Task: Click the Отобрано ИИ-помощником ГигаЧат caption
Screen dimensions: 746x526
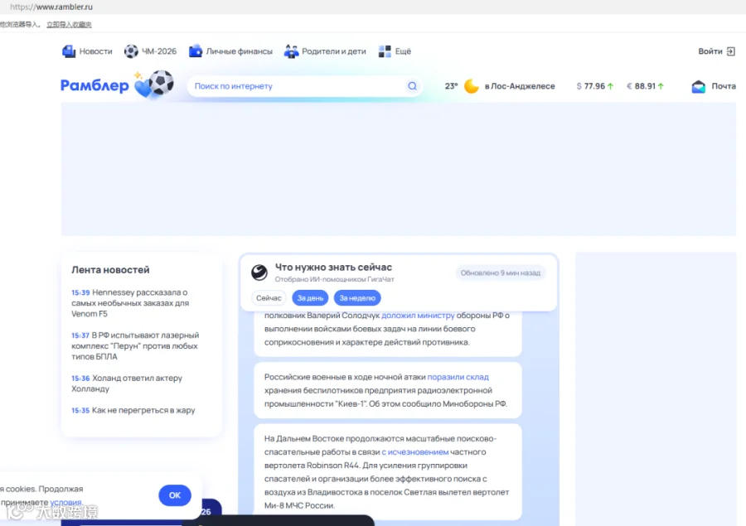Action: [x=335, y=279]
